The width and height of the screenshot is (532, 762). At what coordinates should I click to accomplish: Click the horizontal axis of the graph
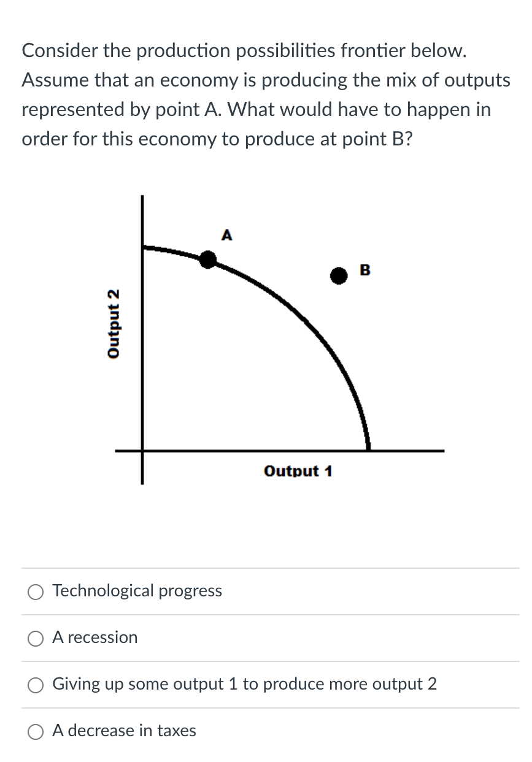tap(276, 451)
